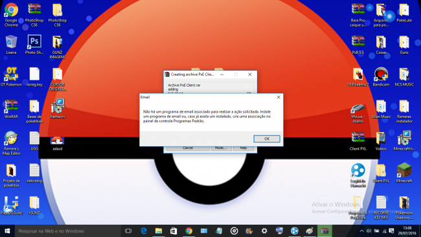Open Microsoft Edge from the taskbar
This screenshot has width=421, height=237.
pos(144,231)
